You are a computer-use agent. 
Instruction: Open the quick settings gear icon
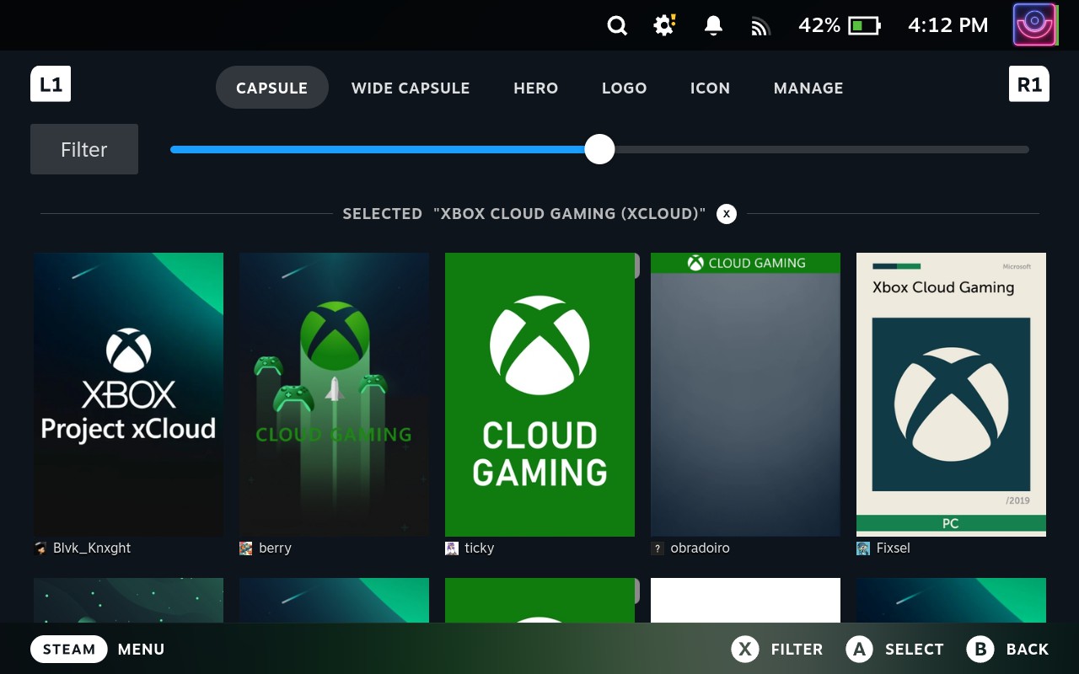[664, 25]
